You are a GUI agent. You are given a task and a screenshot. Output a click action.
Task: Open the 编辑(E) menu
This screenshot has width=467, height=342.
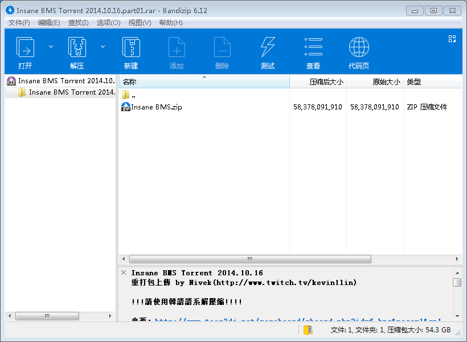coord(49,23)
